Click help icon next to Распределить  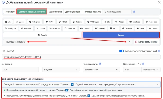[x=100, y=64]
